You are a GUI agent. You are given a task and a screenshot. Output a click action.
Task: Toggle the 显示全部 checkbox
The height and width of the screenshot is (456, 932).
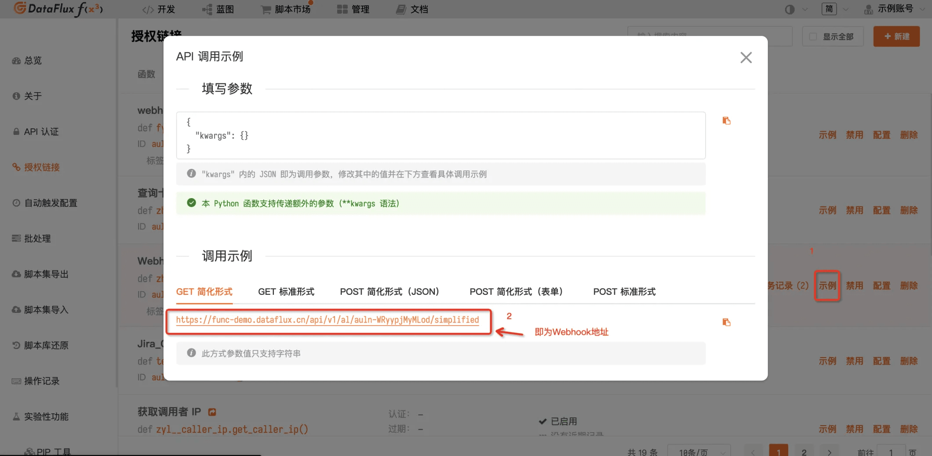(813, 37)
